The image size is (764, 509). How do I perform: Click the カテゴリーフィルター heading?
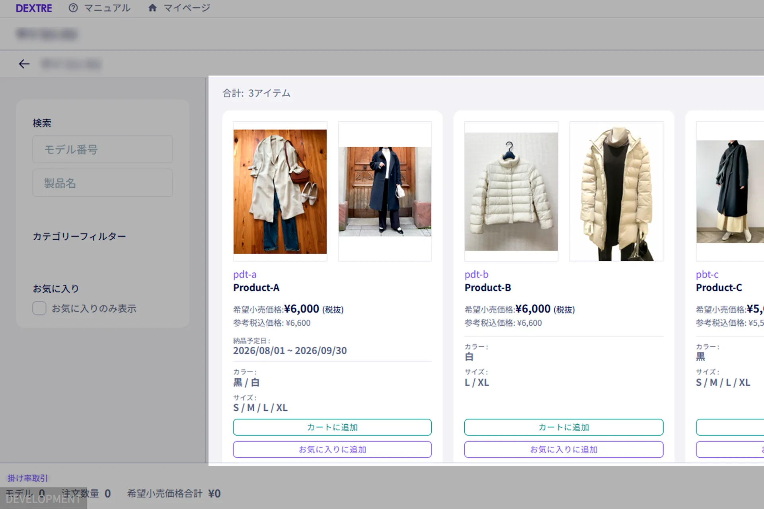click(x=79, y=237)
